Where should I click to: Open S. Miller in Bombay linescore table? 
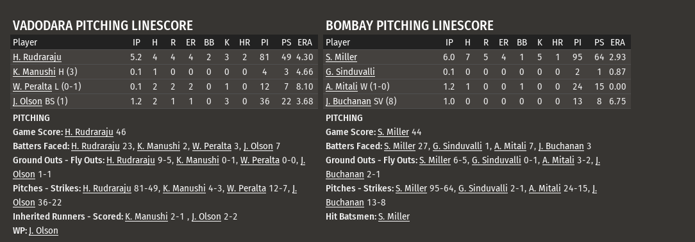pos(341,57)
